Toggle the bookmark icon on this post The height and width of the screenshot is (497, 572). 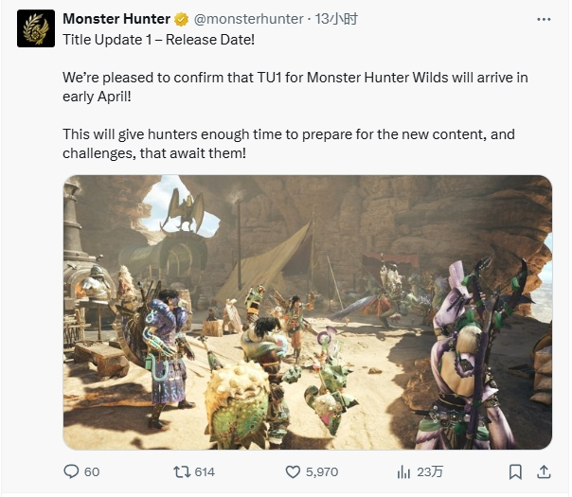tap(515, 471)
